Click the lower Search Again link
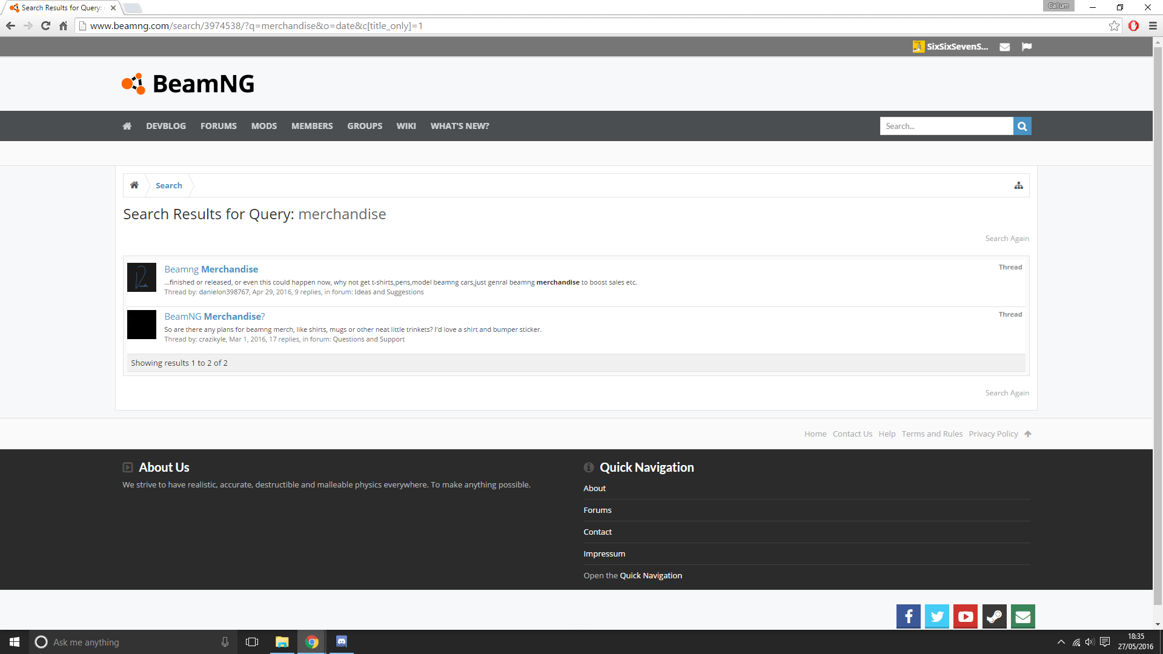 point(1007,393)
